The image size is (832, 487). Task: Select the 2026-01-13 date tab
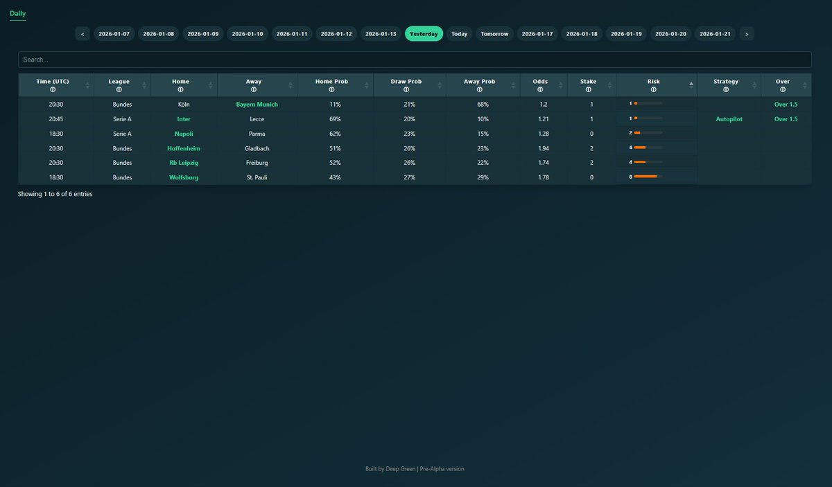(x=381, y=33)
